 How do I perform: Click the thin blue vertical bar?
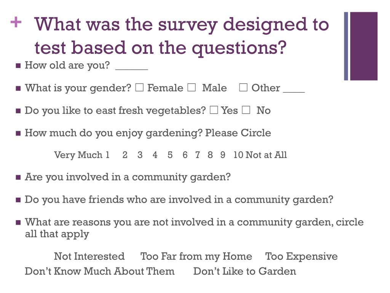point(346,46)
